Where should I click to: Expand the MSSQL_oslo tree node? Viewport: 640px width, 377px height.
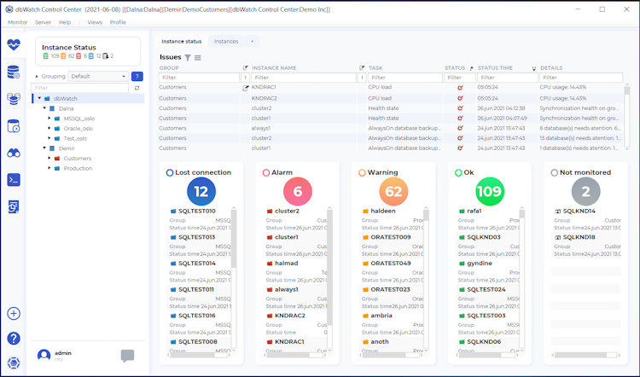(x=49, y=119)
